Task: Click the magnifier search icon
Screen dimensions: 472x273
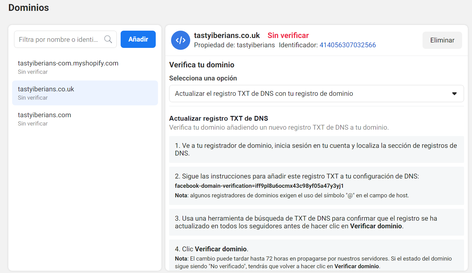Action: [x=108, y=39]
